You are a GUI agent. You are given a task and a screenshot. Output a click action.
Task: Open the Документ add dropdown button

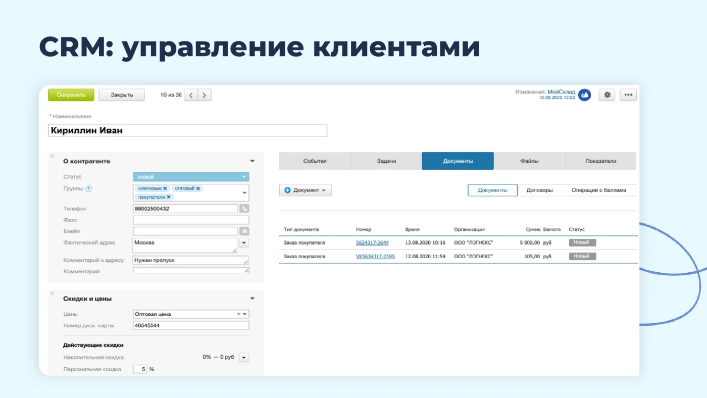[305, 190]
